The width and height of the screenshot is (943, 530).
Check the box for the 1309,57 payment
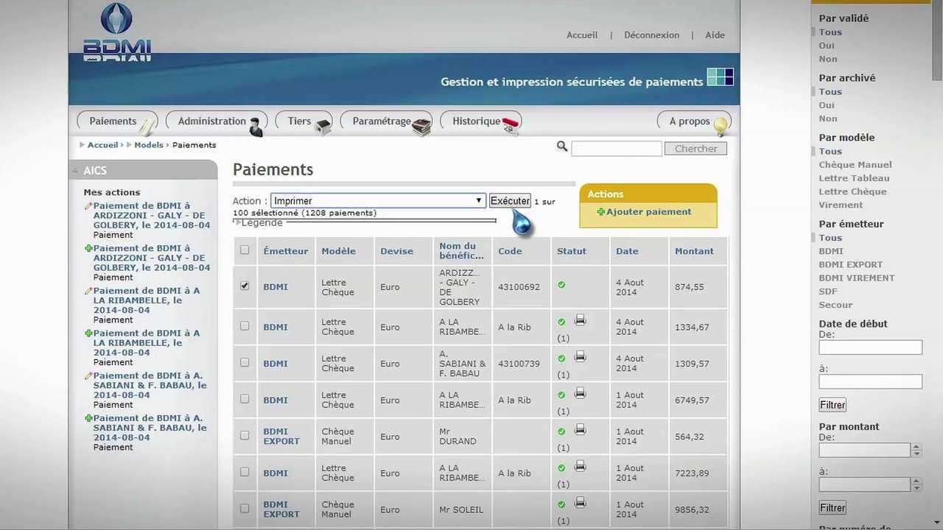[245, 363]
